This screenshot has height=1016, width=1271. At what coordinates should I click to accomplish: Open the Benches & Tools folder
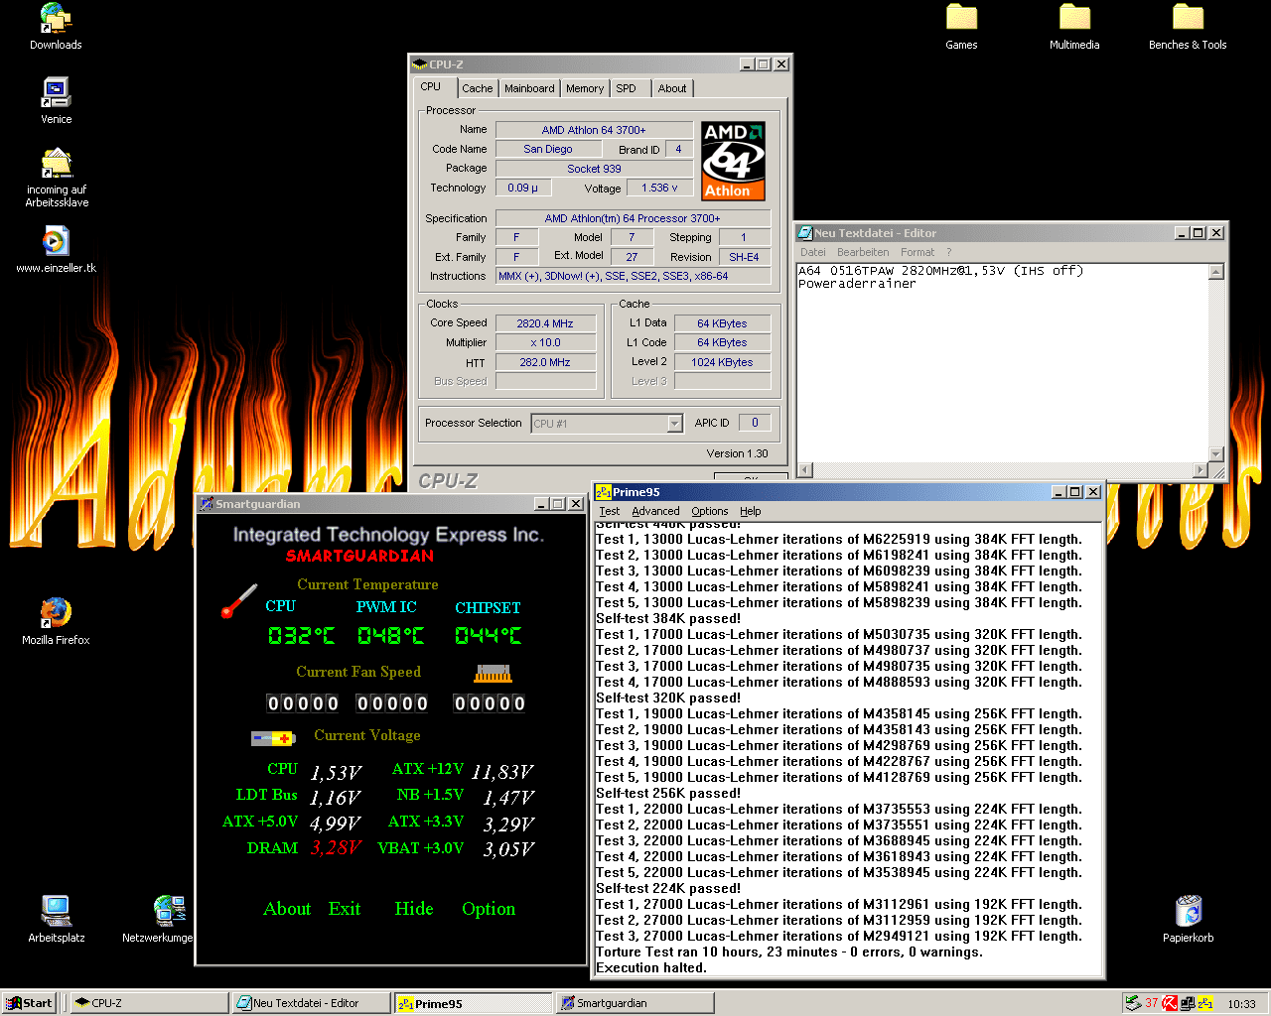(x=1188, y=27)
